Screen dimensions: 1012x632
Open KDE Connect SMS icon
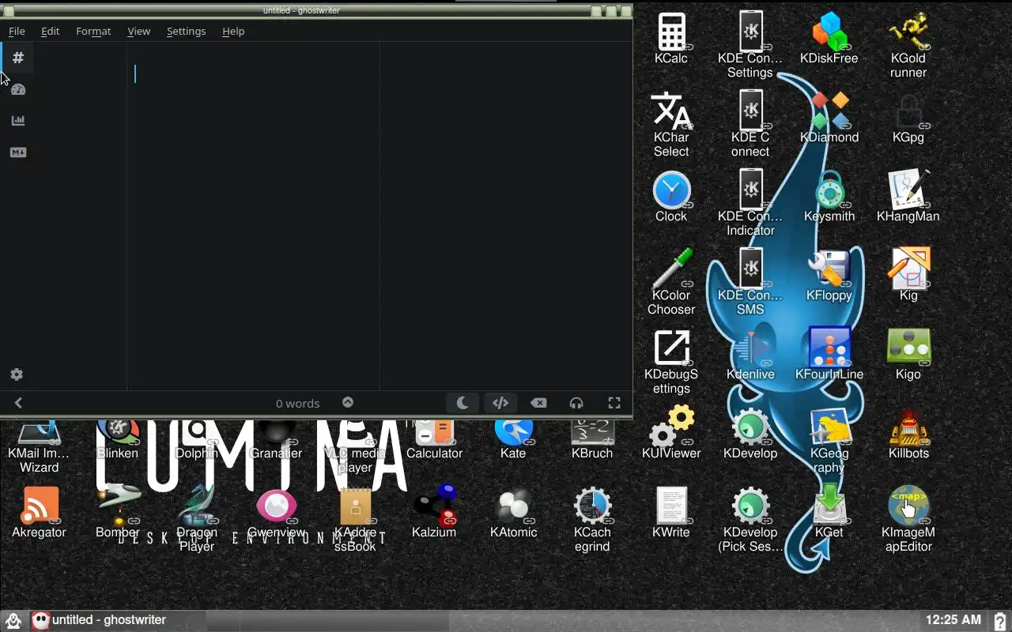[750, 282]
